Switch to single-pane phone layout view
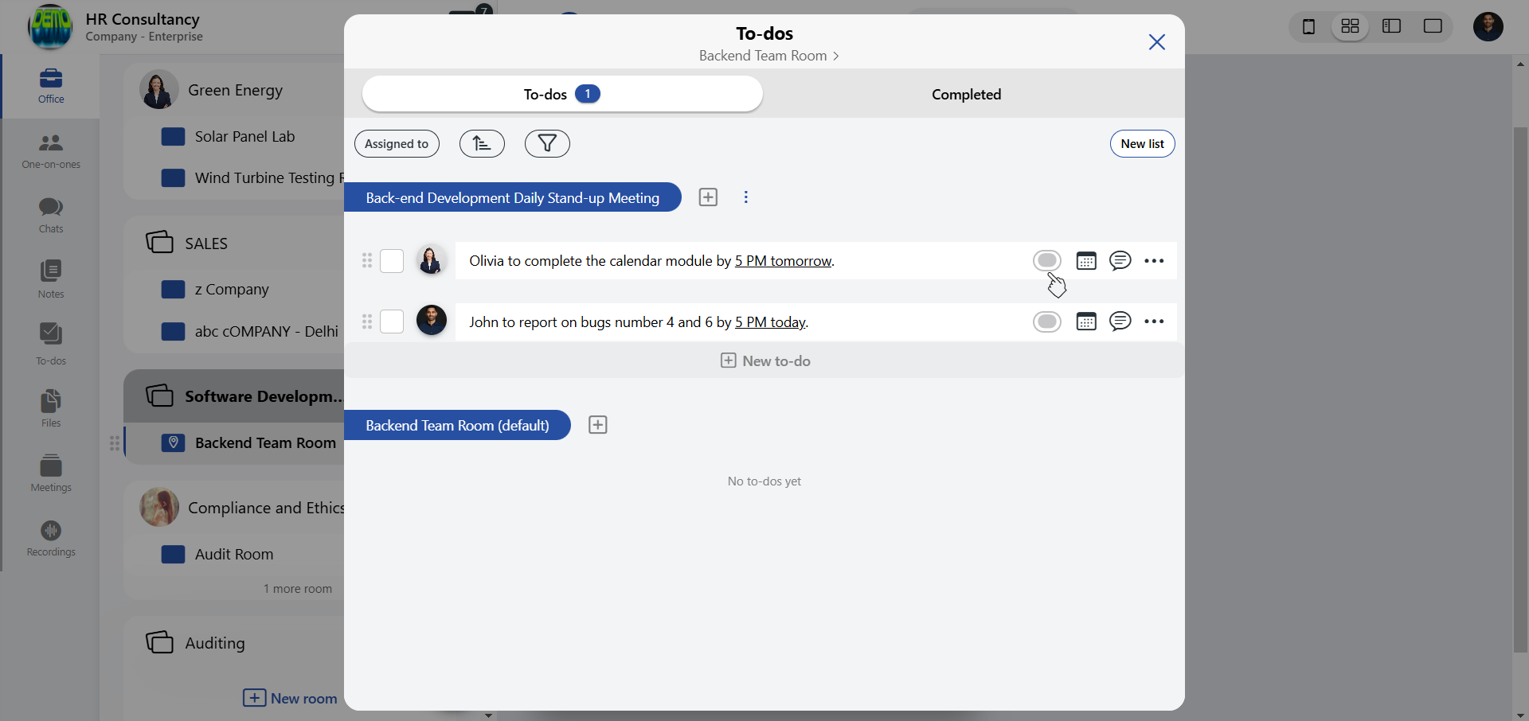Screen dimensions: 1529x721 1308,26
